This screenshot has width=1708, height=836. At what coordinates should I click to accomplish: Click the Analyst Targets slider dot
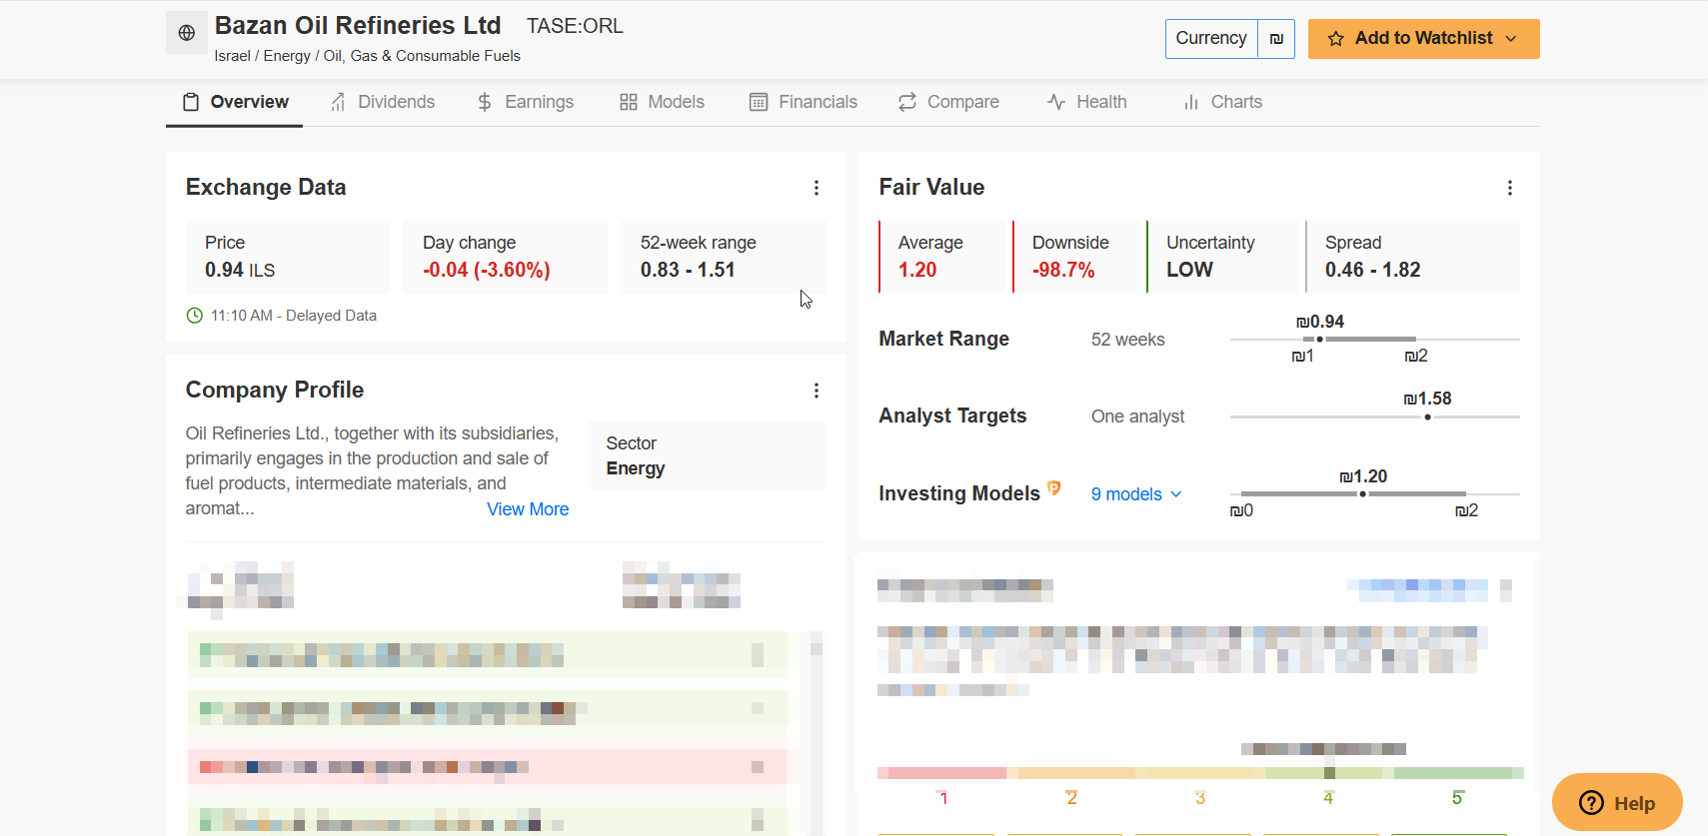pos(1427,417)
